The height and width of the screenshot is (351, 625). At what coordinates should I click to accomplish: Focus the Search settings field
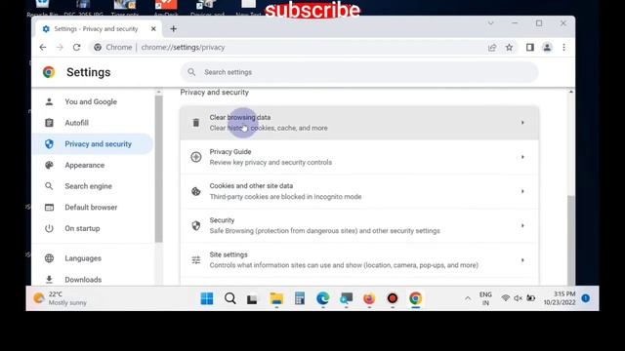tap(359, 72)
